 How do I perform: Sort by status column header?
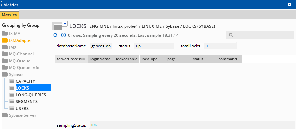pos(203,59)
